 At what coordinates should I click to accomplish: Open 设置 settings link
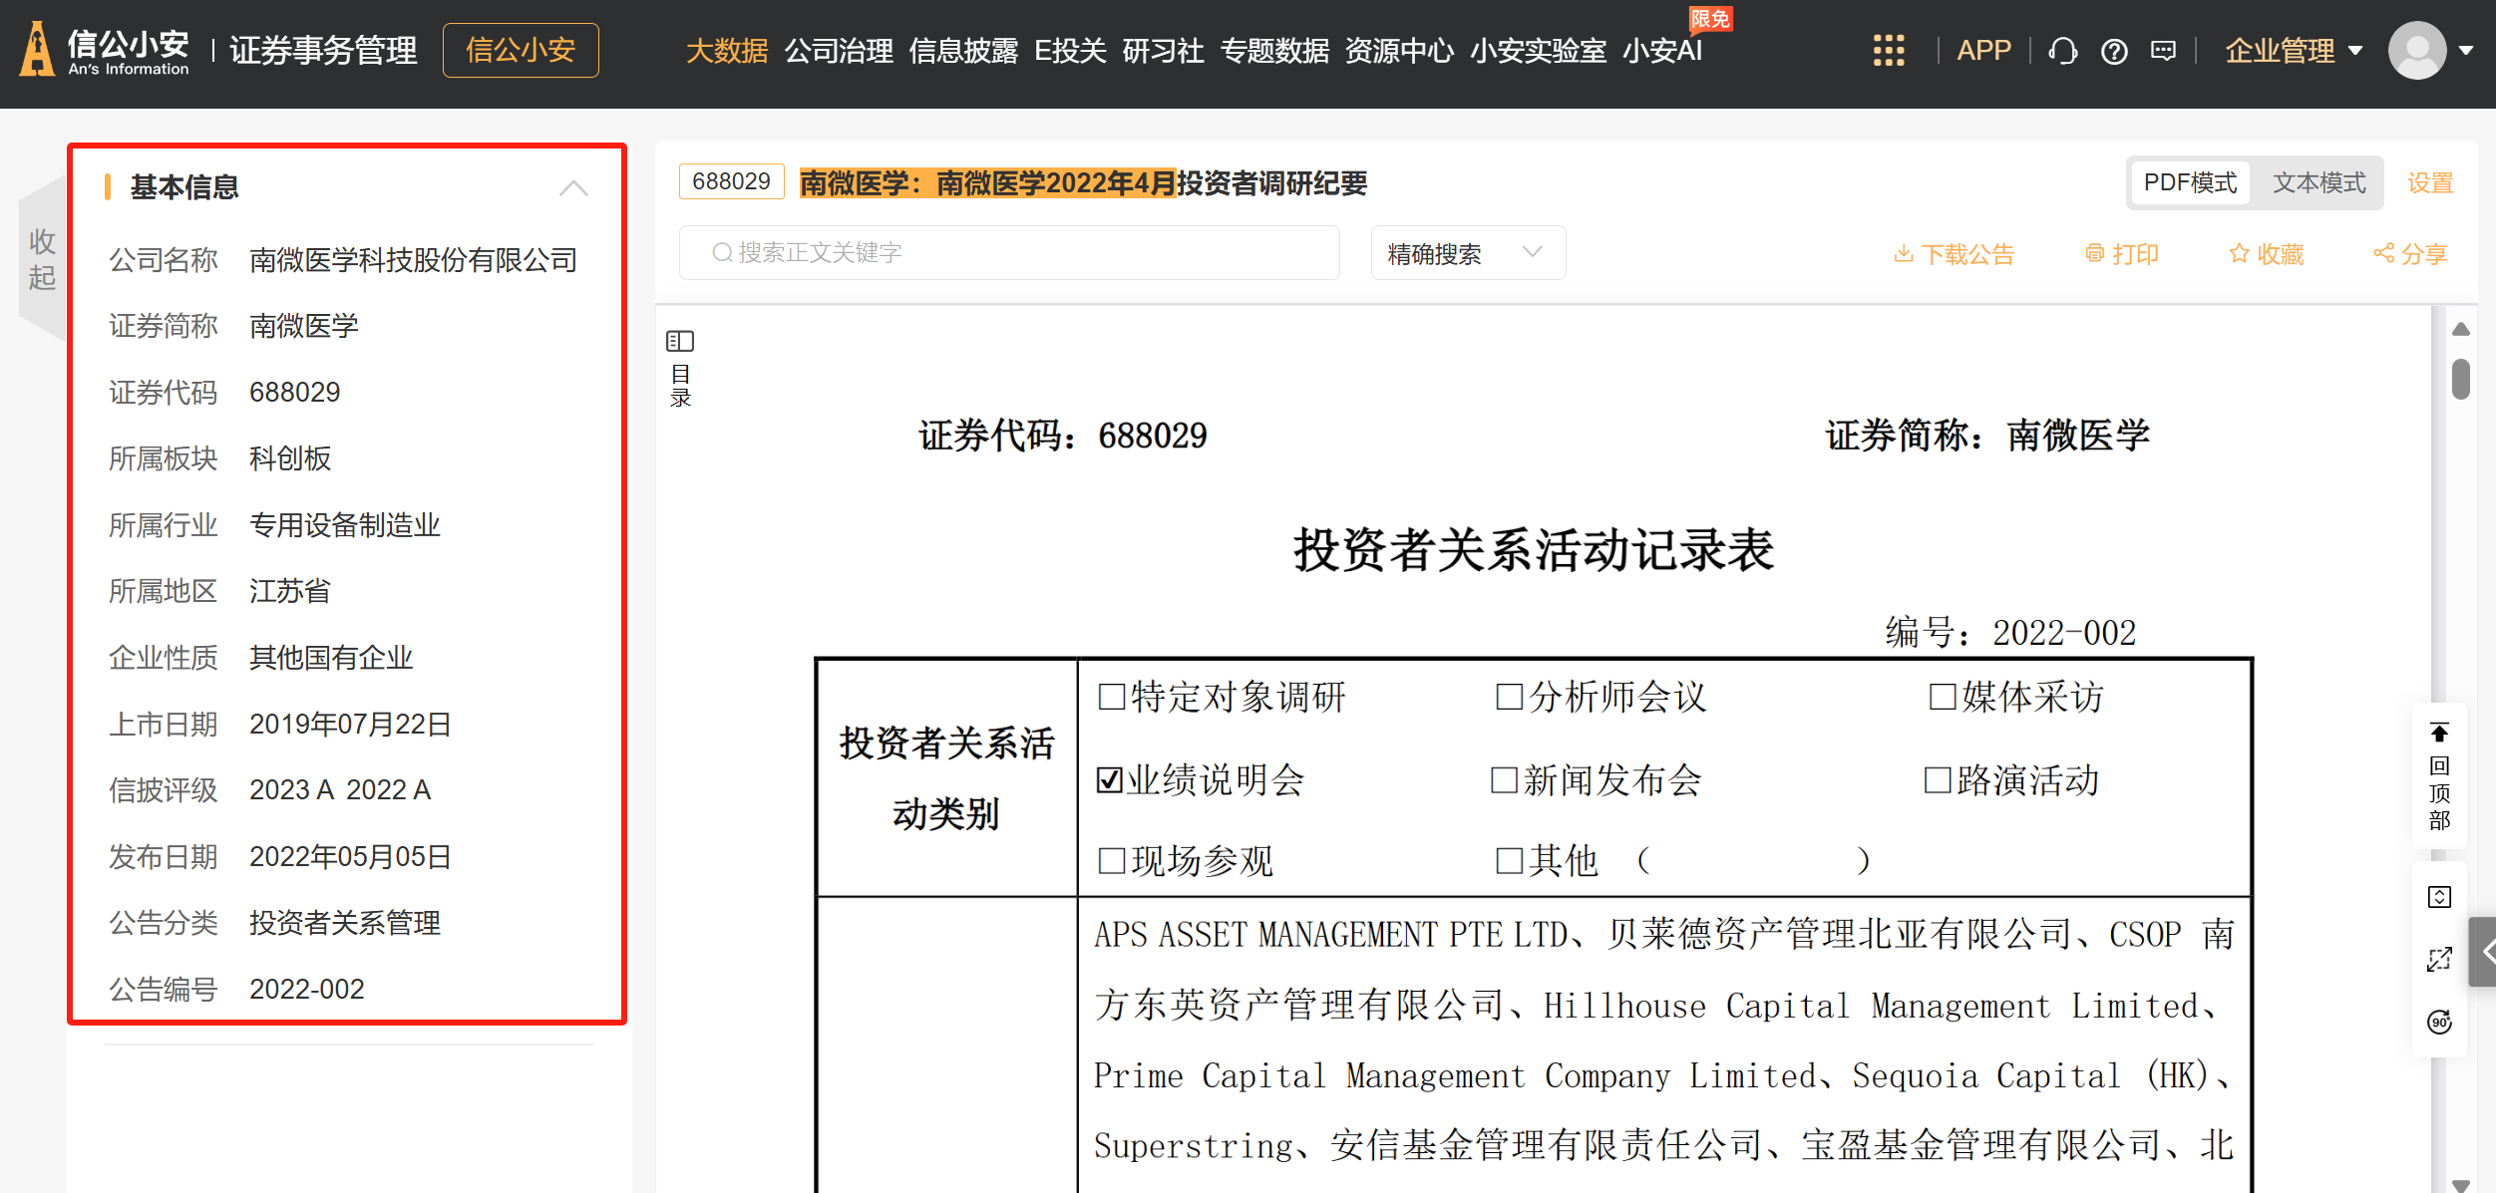tap(2430, 183)
